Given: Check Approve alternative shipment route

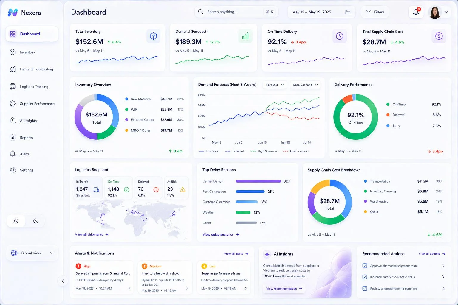Looking at the screenshot, I should (x=365, y=266).
